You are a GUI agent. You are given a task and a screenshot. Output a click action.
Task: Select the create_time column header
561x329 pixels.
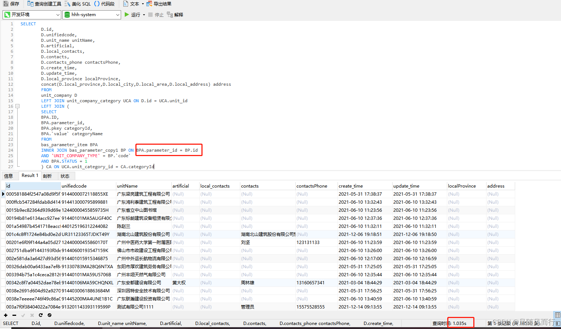[365, 186]
